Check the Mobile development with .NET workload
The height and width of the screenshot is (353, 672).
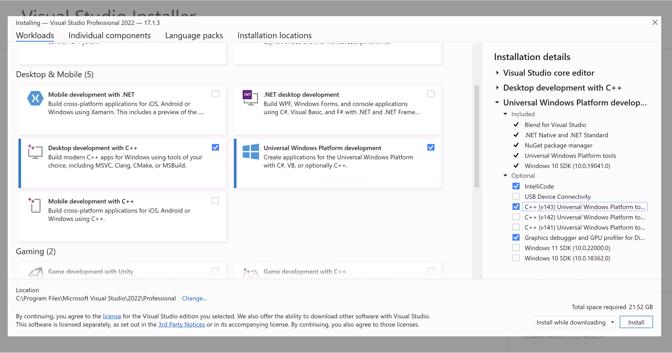215,94
